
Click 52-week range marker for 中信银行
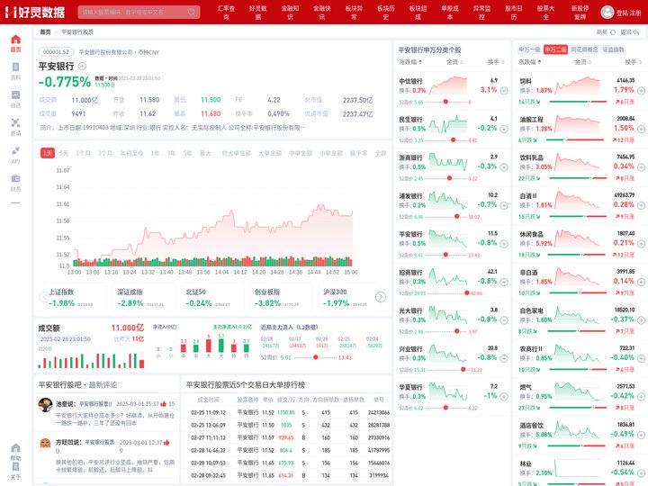coord(445,102)
